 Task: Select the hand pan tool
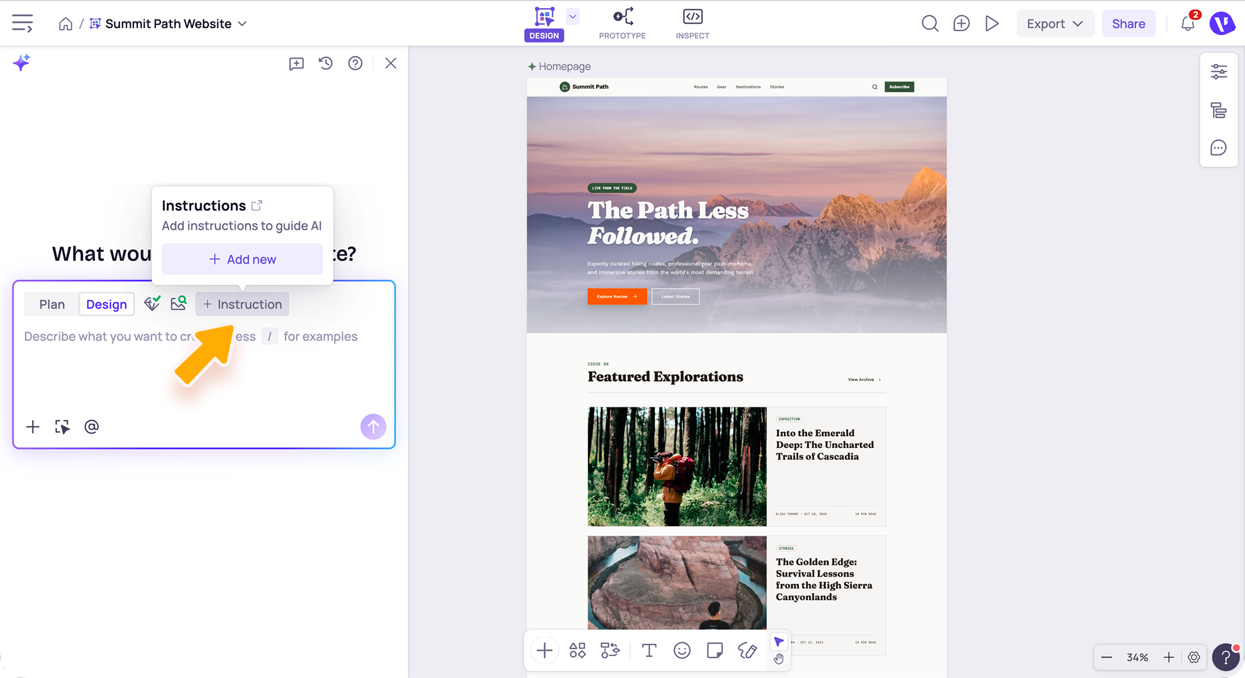pyautogui.click(x=779, y=659)
